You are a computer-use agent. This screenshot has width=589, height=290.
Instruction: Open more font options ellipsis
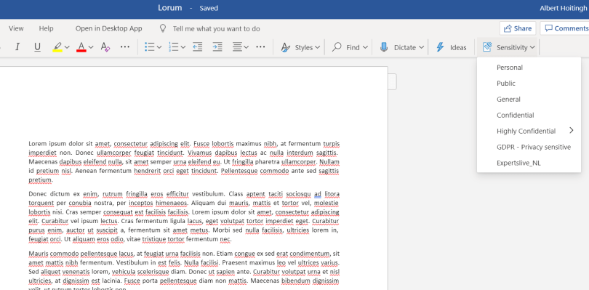pyautogui.click(x=125, y=47)
